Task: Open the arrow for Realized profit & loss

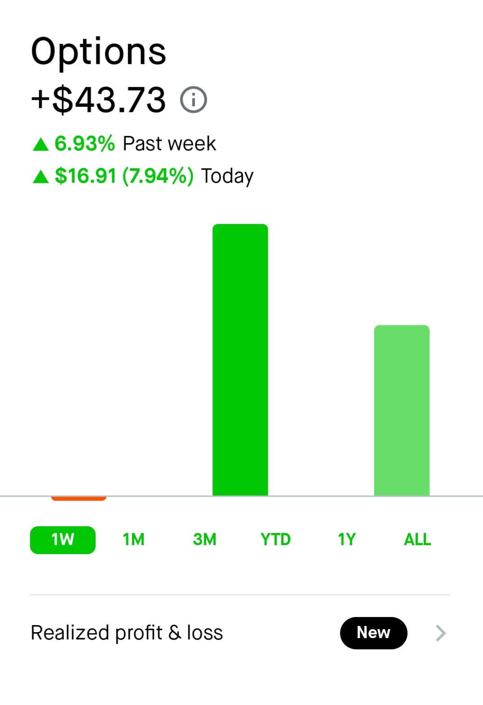Action: (x=441, y=633)
